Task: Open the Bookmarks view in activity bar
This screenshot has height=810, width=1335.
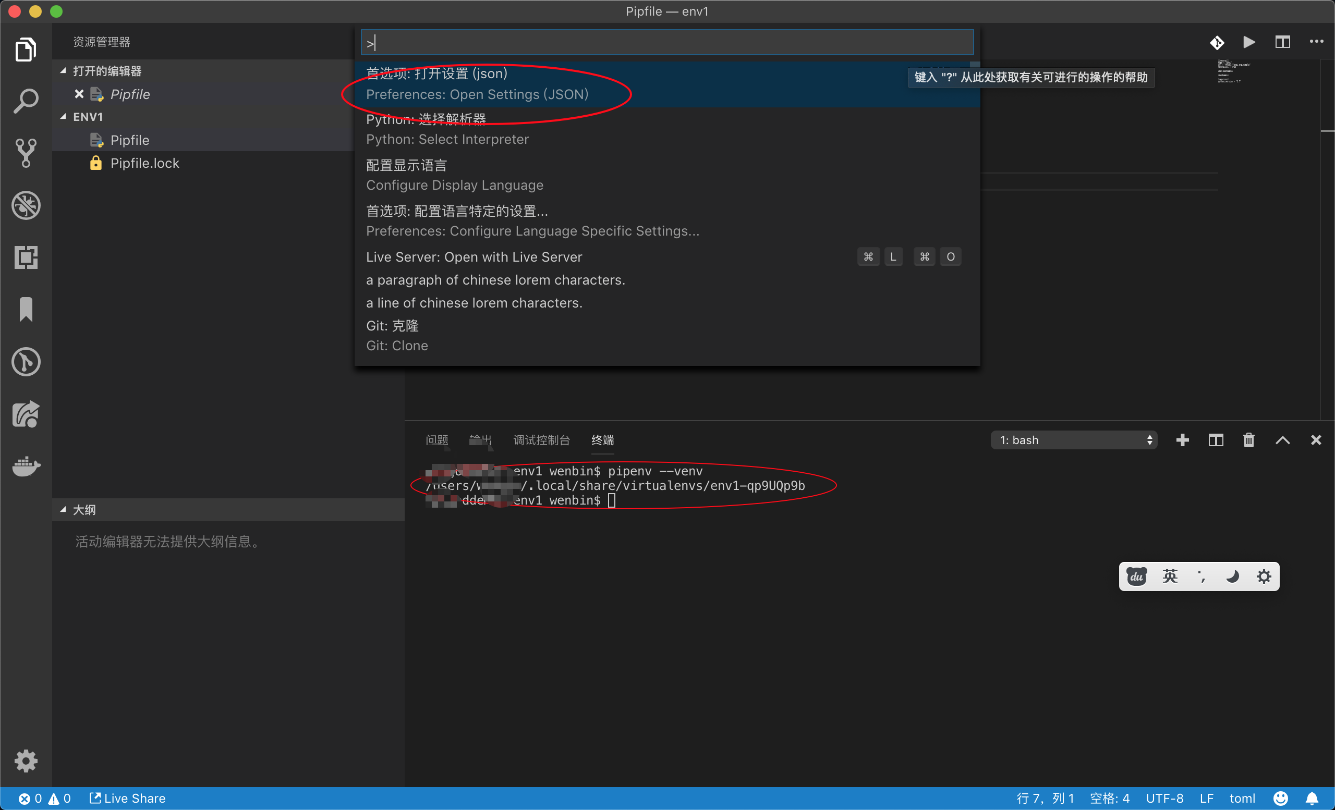Action: (x=26, y=310)
